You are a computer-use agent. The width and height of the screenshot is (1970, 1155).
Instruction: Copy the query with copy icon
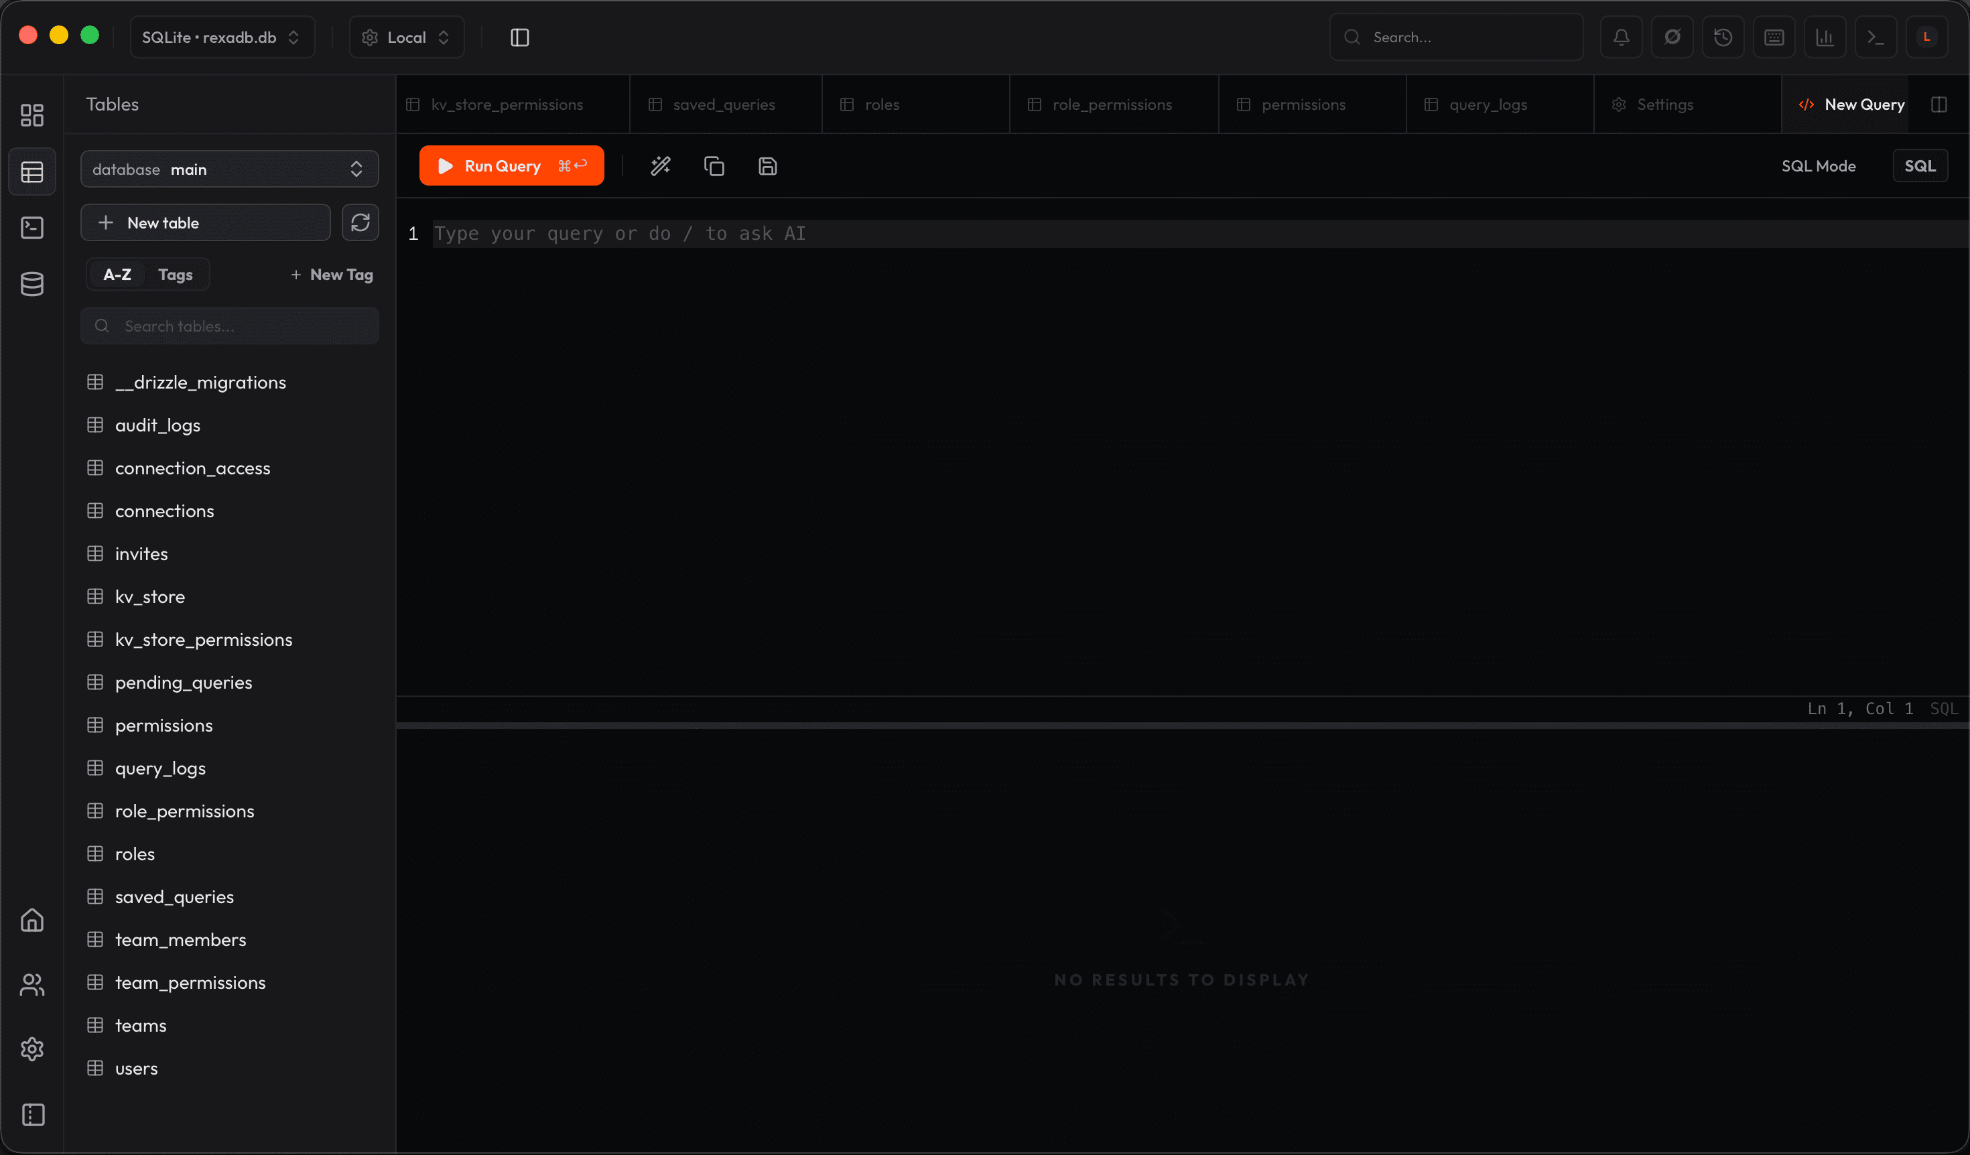tap(714, 166)
